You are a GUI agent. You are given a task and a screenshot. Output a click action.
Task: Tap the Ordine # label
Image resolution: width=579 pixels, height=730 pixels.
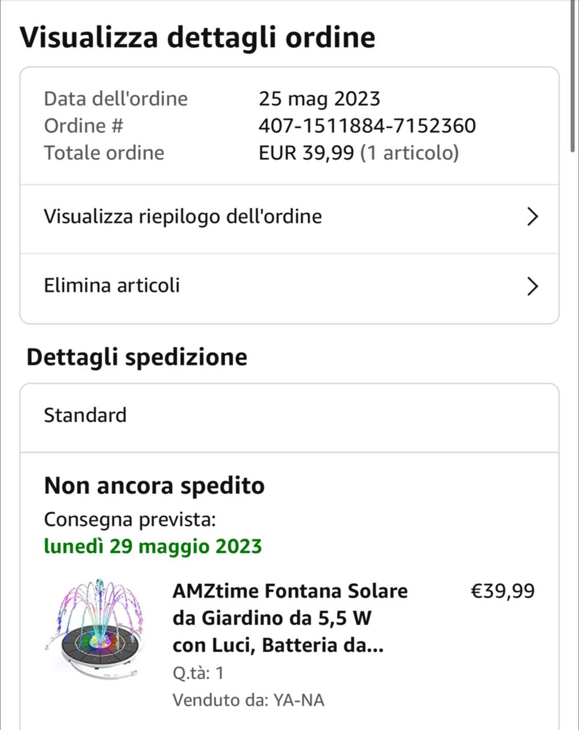(83, 125)
